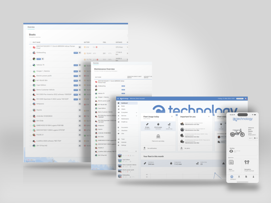Image resolution: width=271 pixels, height=203 pixels.
Task: Open the Navigation tile on the phone
Action: [251, 166]
